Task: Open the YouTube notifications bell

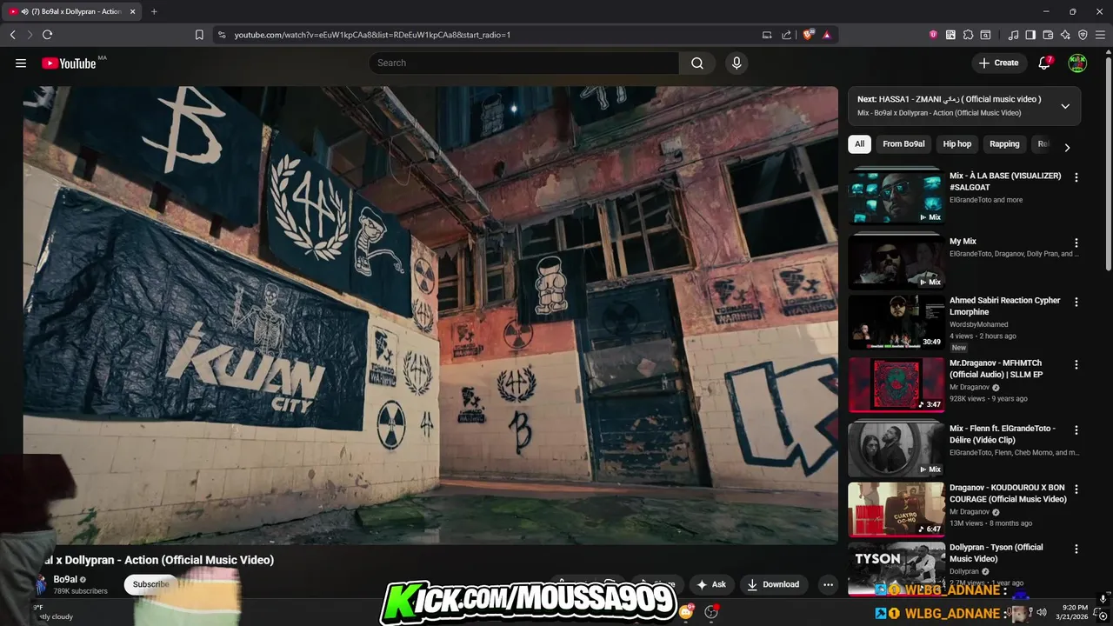Action: (1044, 63)
